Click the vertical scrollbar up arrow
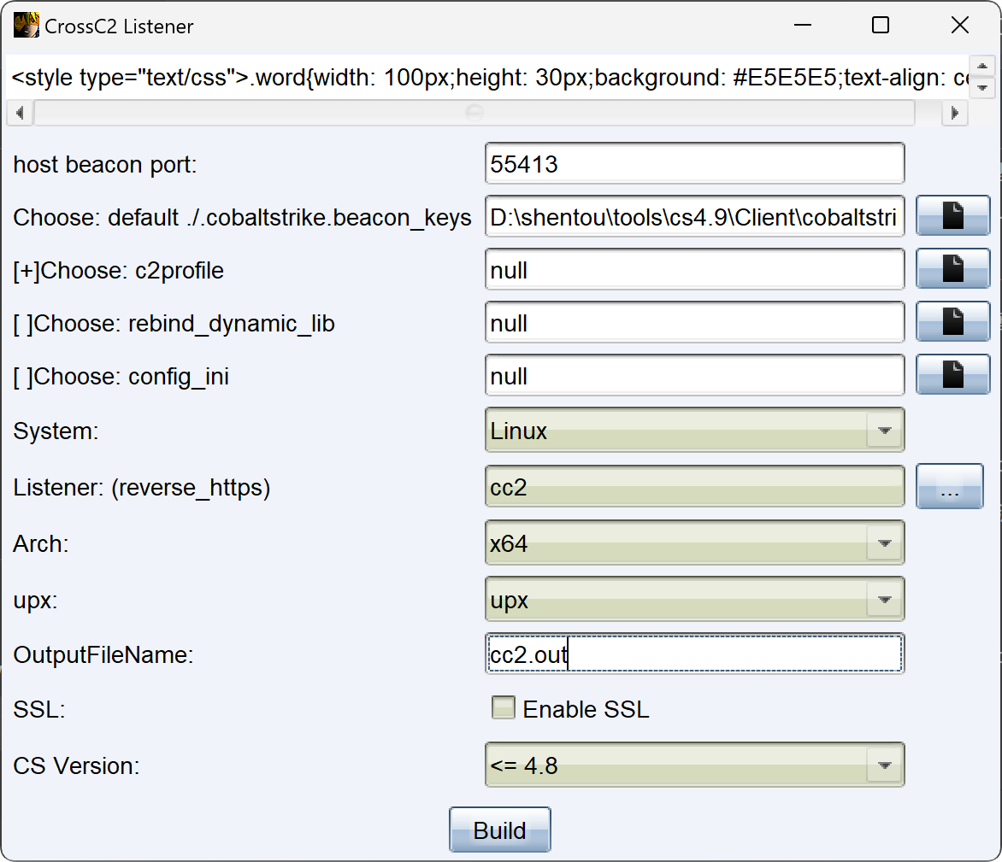 click(982, 67)
